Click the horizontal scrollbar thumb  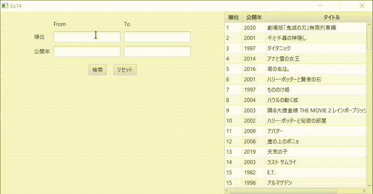click(283, 191)
